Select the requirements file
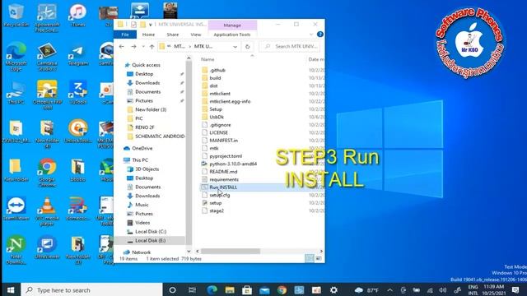The width and height of the screenshot is (527, 296). [224, 179]
